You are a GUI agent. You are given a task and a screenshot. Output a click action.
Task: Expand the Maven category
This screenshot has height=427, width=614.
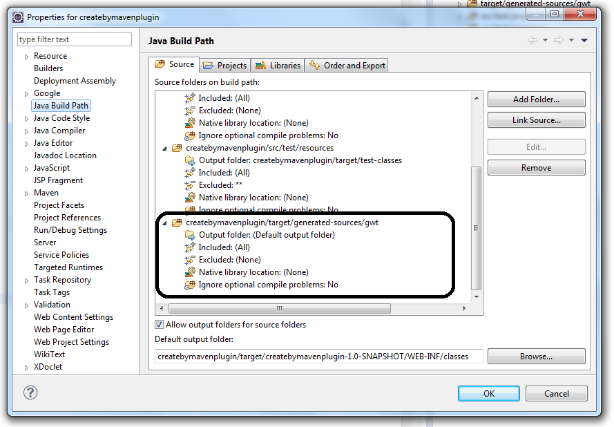[x=26, y=193]
